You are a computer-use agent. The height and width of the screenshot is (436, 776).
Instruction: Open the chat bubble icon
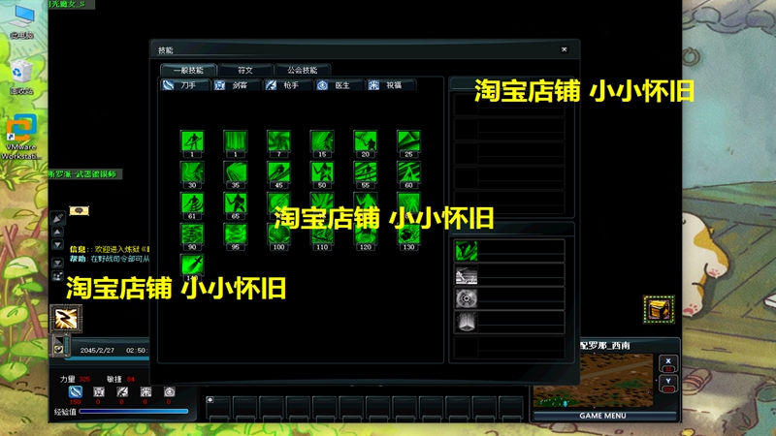[79, 210]
